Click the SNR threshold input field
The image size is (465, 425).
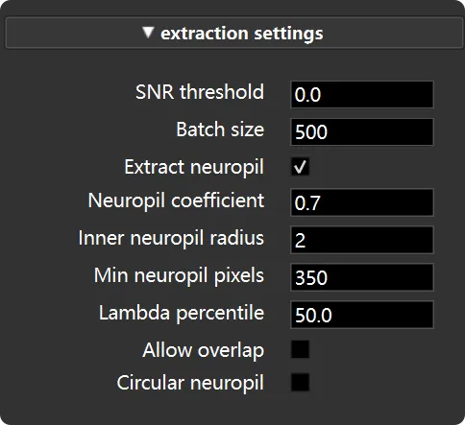(x=362, y=95)
